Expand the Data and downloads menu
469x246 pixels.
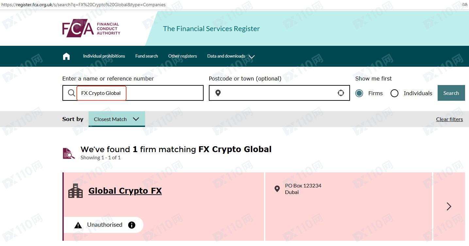tap(231, 56)
